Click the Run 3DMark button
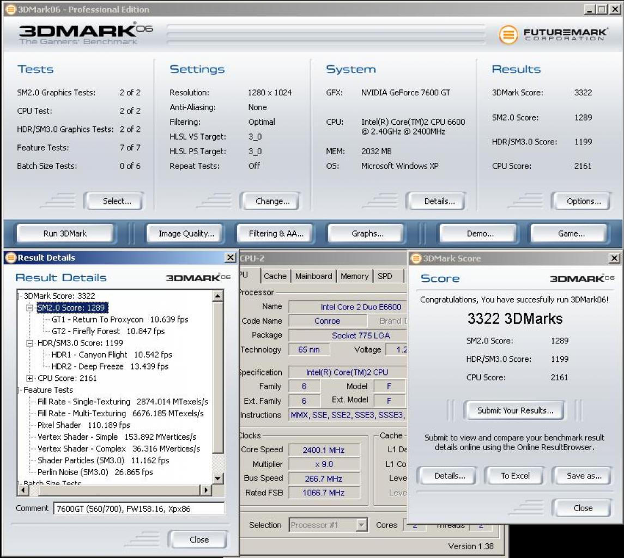624x558 pixels. (x=65, y=233)
